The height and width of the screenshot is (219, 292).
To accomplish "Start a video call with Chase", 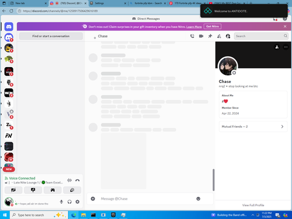I will click(201, 36).
